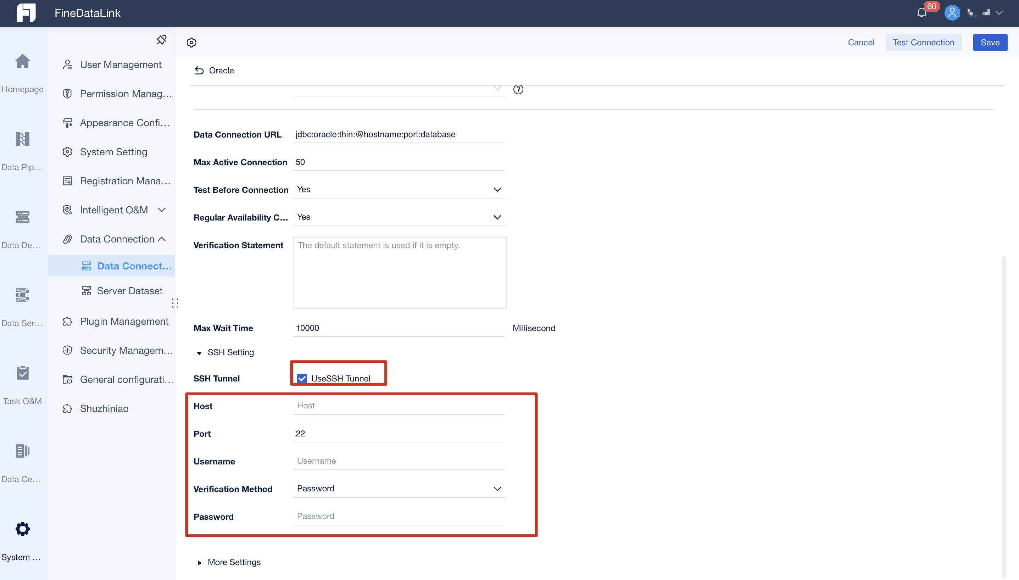Open the Task O&M module icon
The height and width of the screenshot is (580, 1019).
click(x=22, y=373)
